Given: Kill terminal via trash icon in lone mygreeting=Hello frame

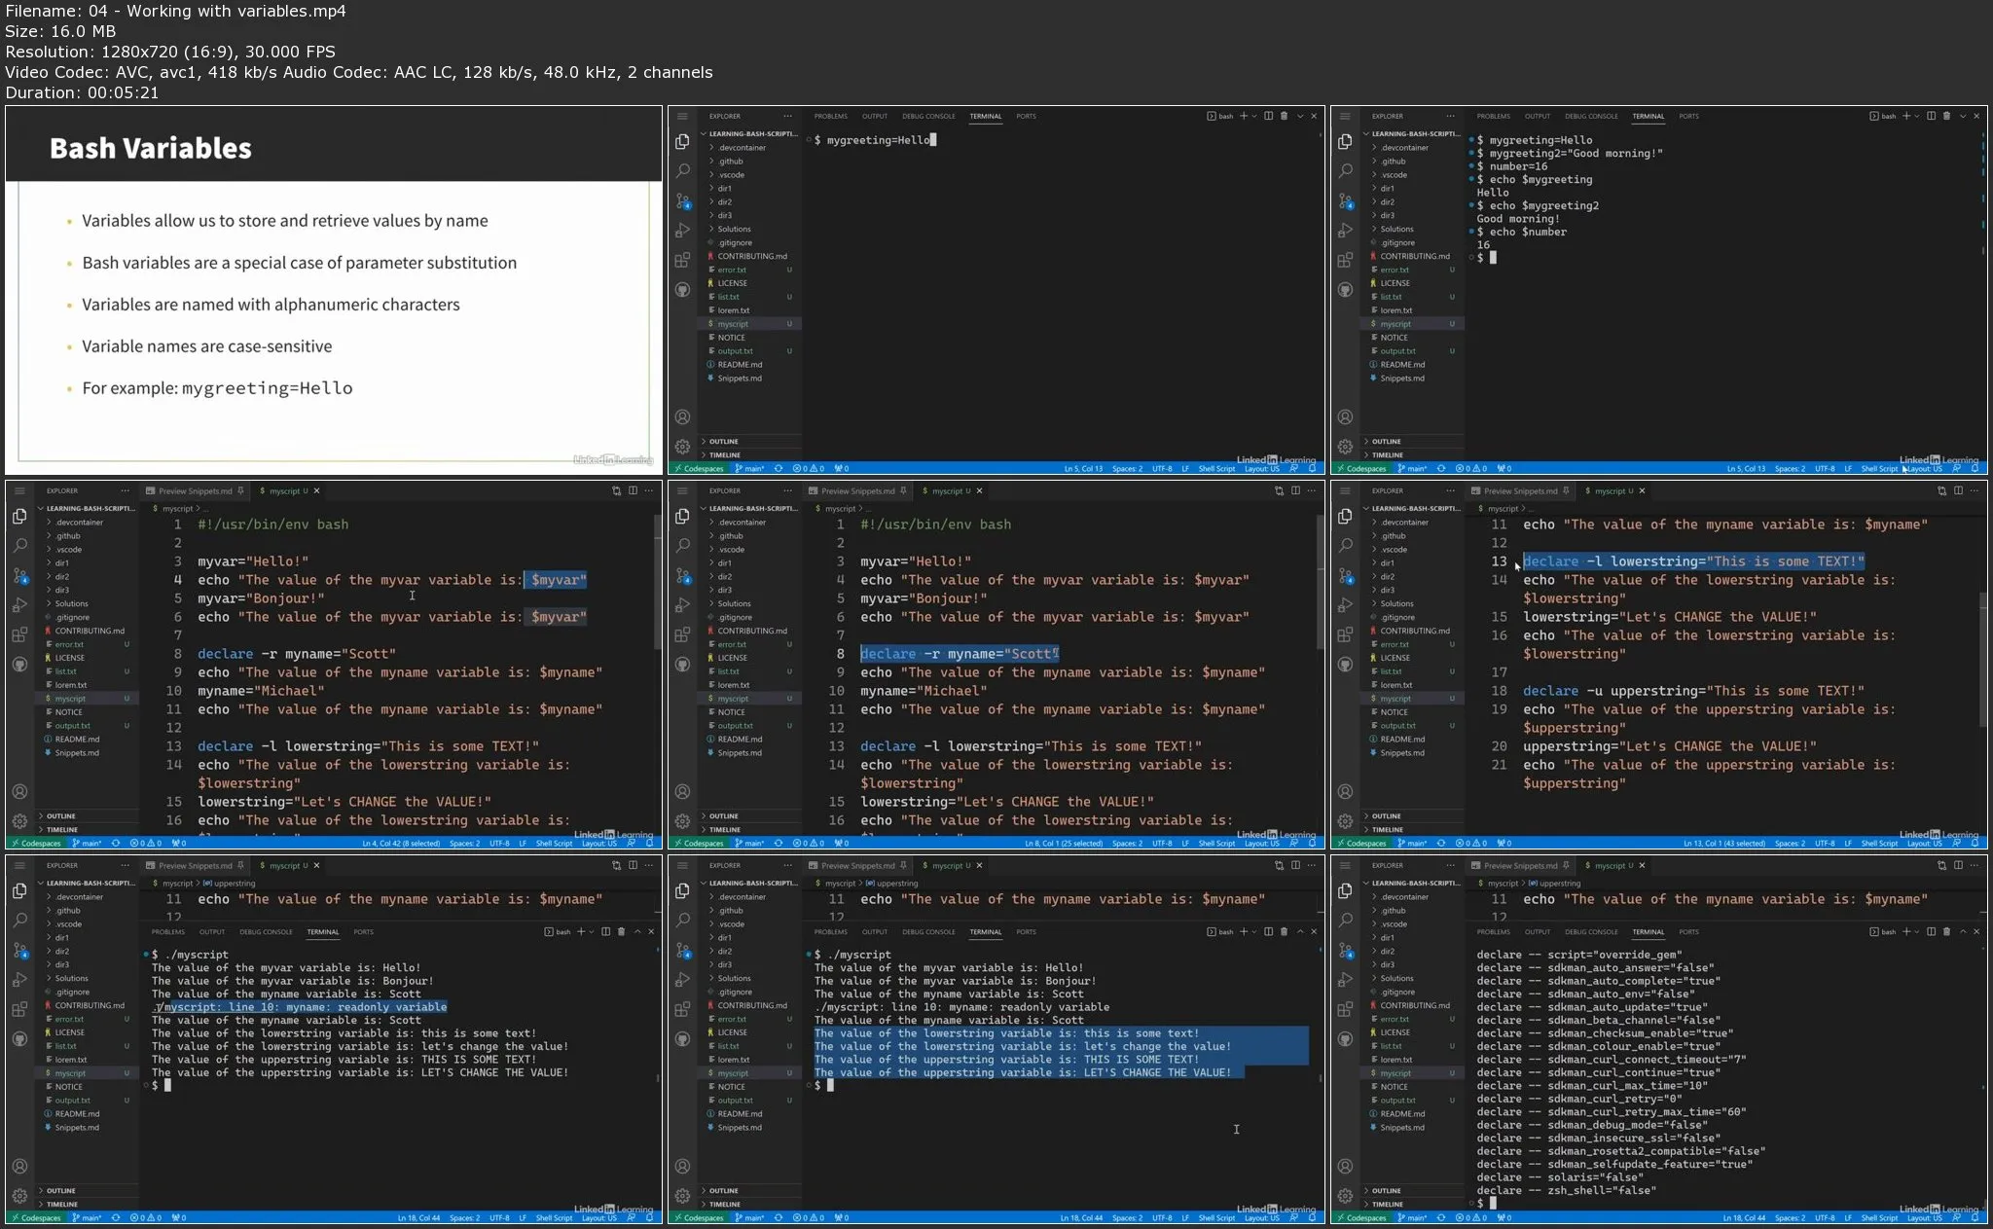Looking at the screenshot, I should click(1284, 116).
